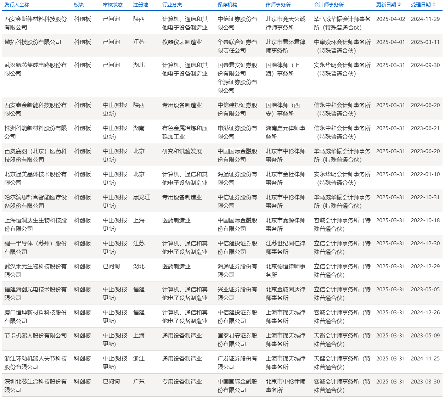Click the 2025-04-02 update date cell
Image resolution: width=445 pixels, height=398 pixels.
(x=390, y=19)
